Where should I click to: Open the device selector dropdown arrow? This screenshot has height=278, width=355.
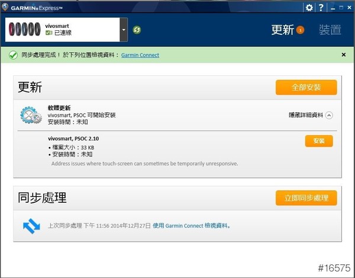123,30
